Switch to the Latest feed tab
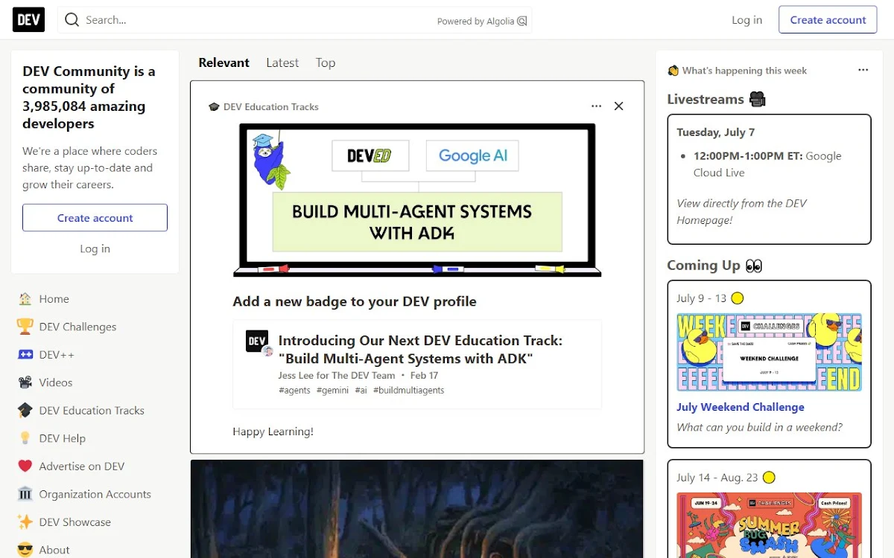894x558 pixels. pyautogui.click(x=282, y=62)
